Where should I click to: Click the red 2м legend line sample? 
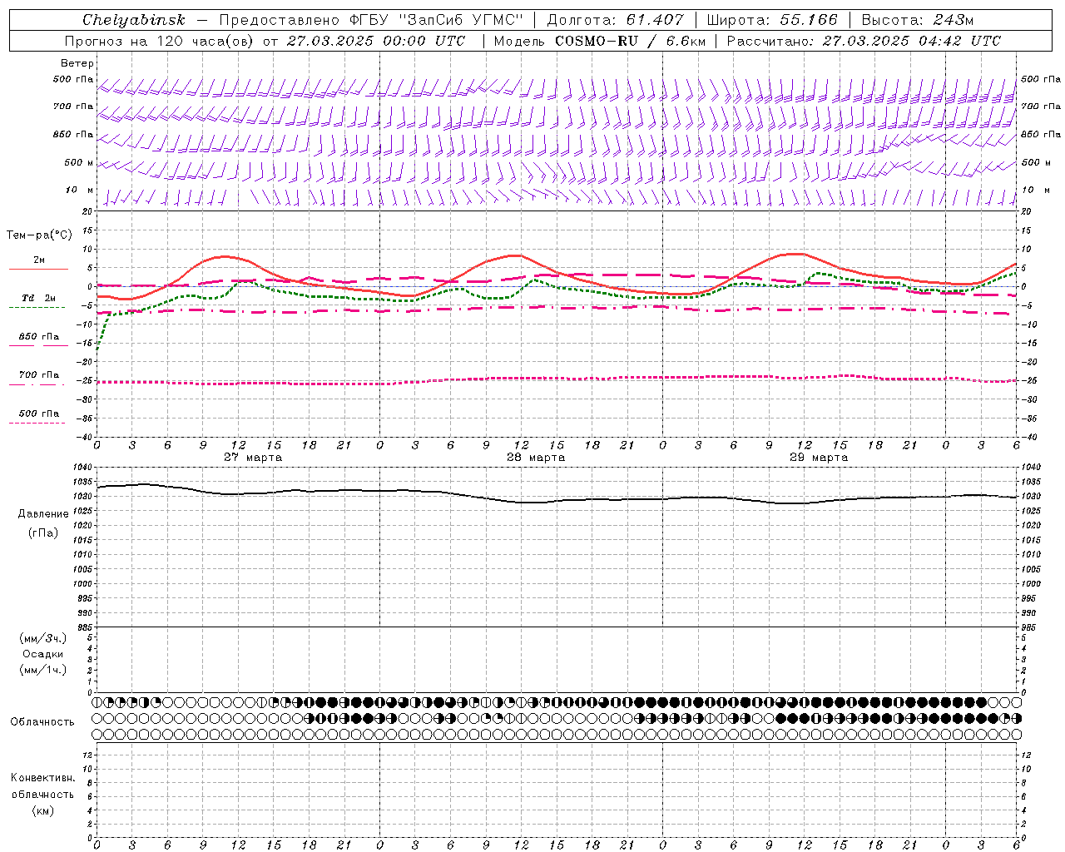(38, 269)
